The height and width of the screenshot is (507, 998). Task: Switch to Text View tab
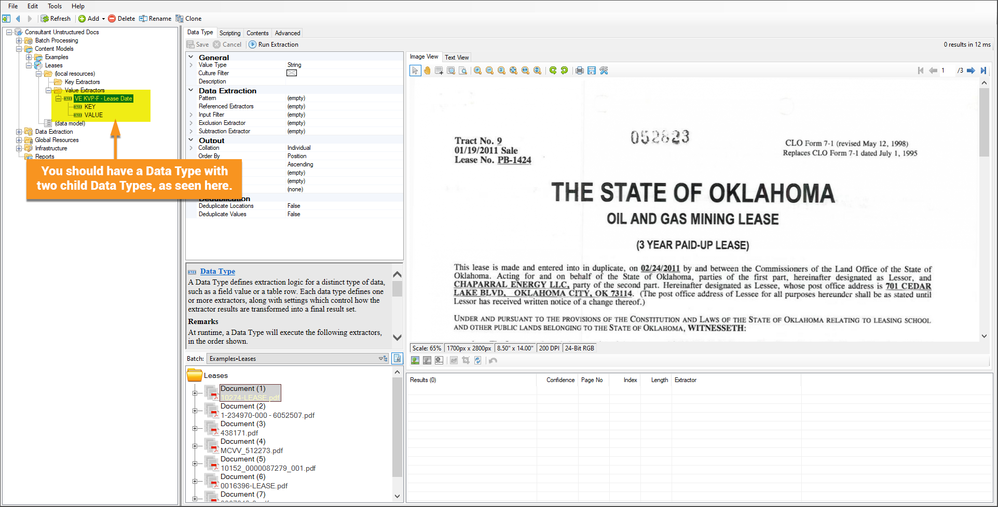click(x=457, y=58)
